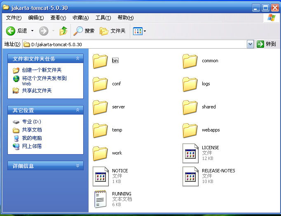Click the publish to Web globe icon
This screenshot has height=216, width=281.
click(x=16, y=78)
